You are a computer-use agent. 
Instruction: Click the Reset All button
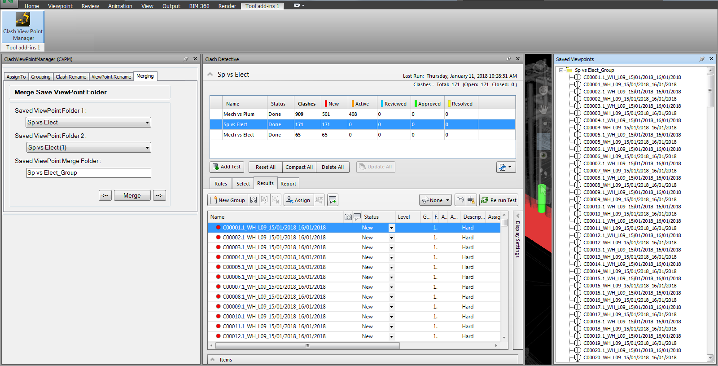click(266, 167)
